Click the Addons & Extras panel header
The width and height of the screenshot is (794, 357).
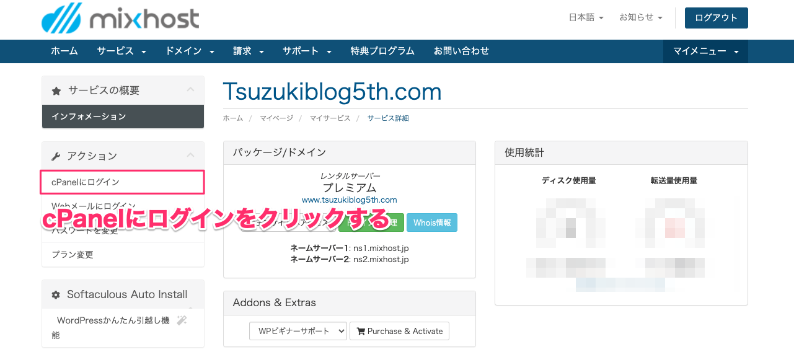coord(350,303)
